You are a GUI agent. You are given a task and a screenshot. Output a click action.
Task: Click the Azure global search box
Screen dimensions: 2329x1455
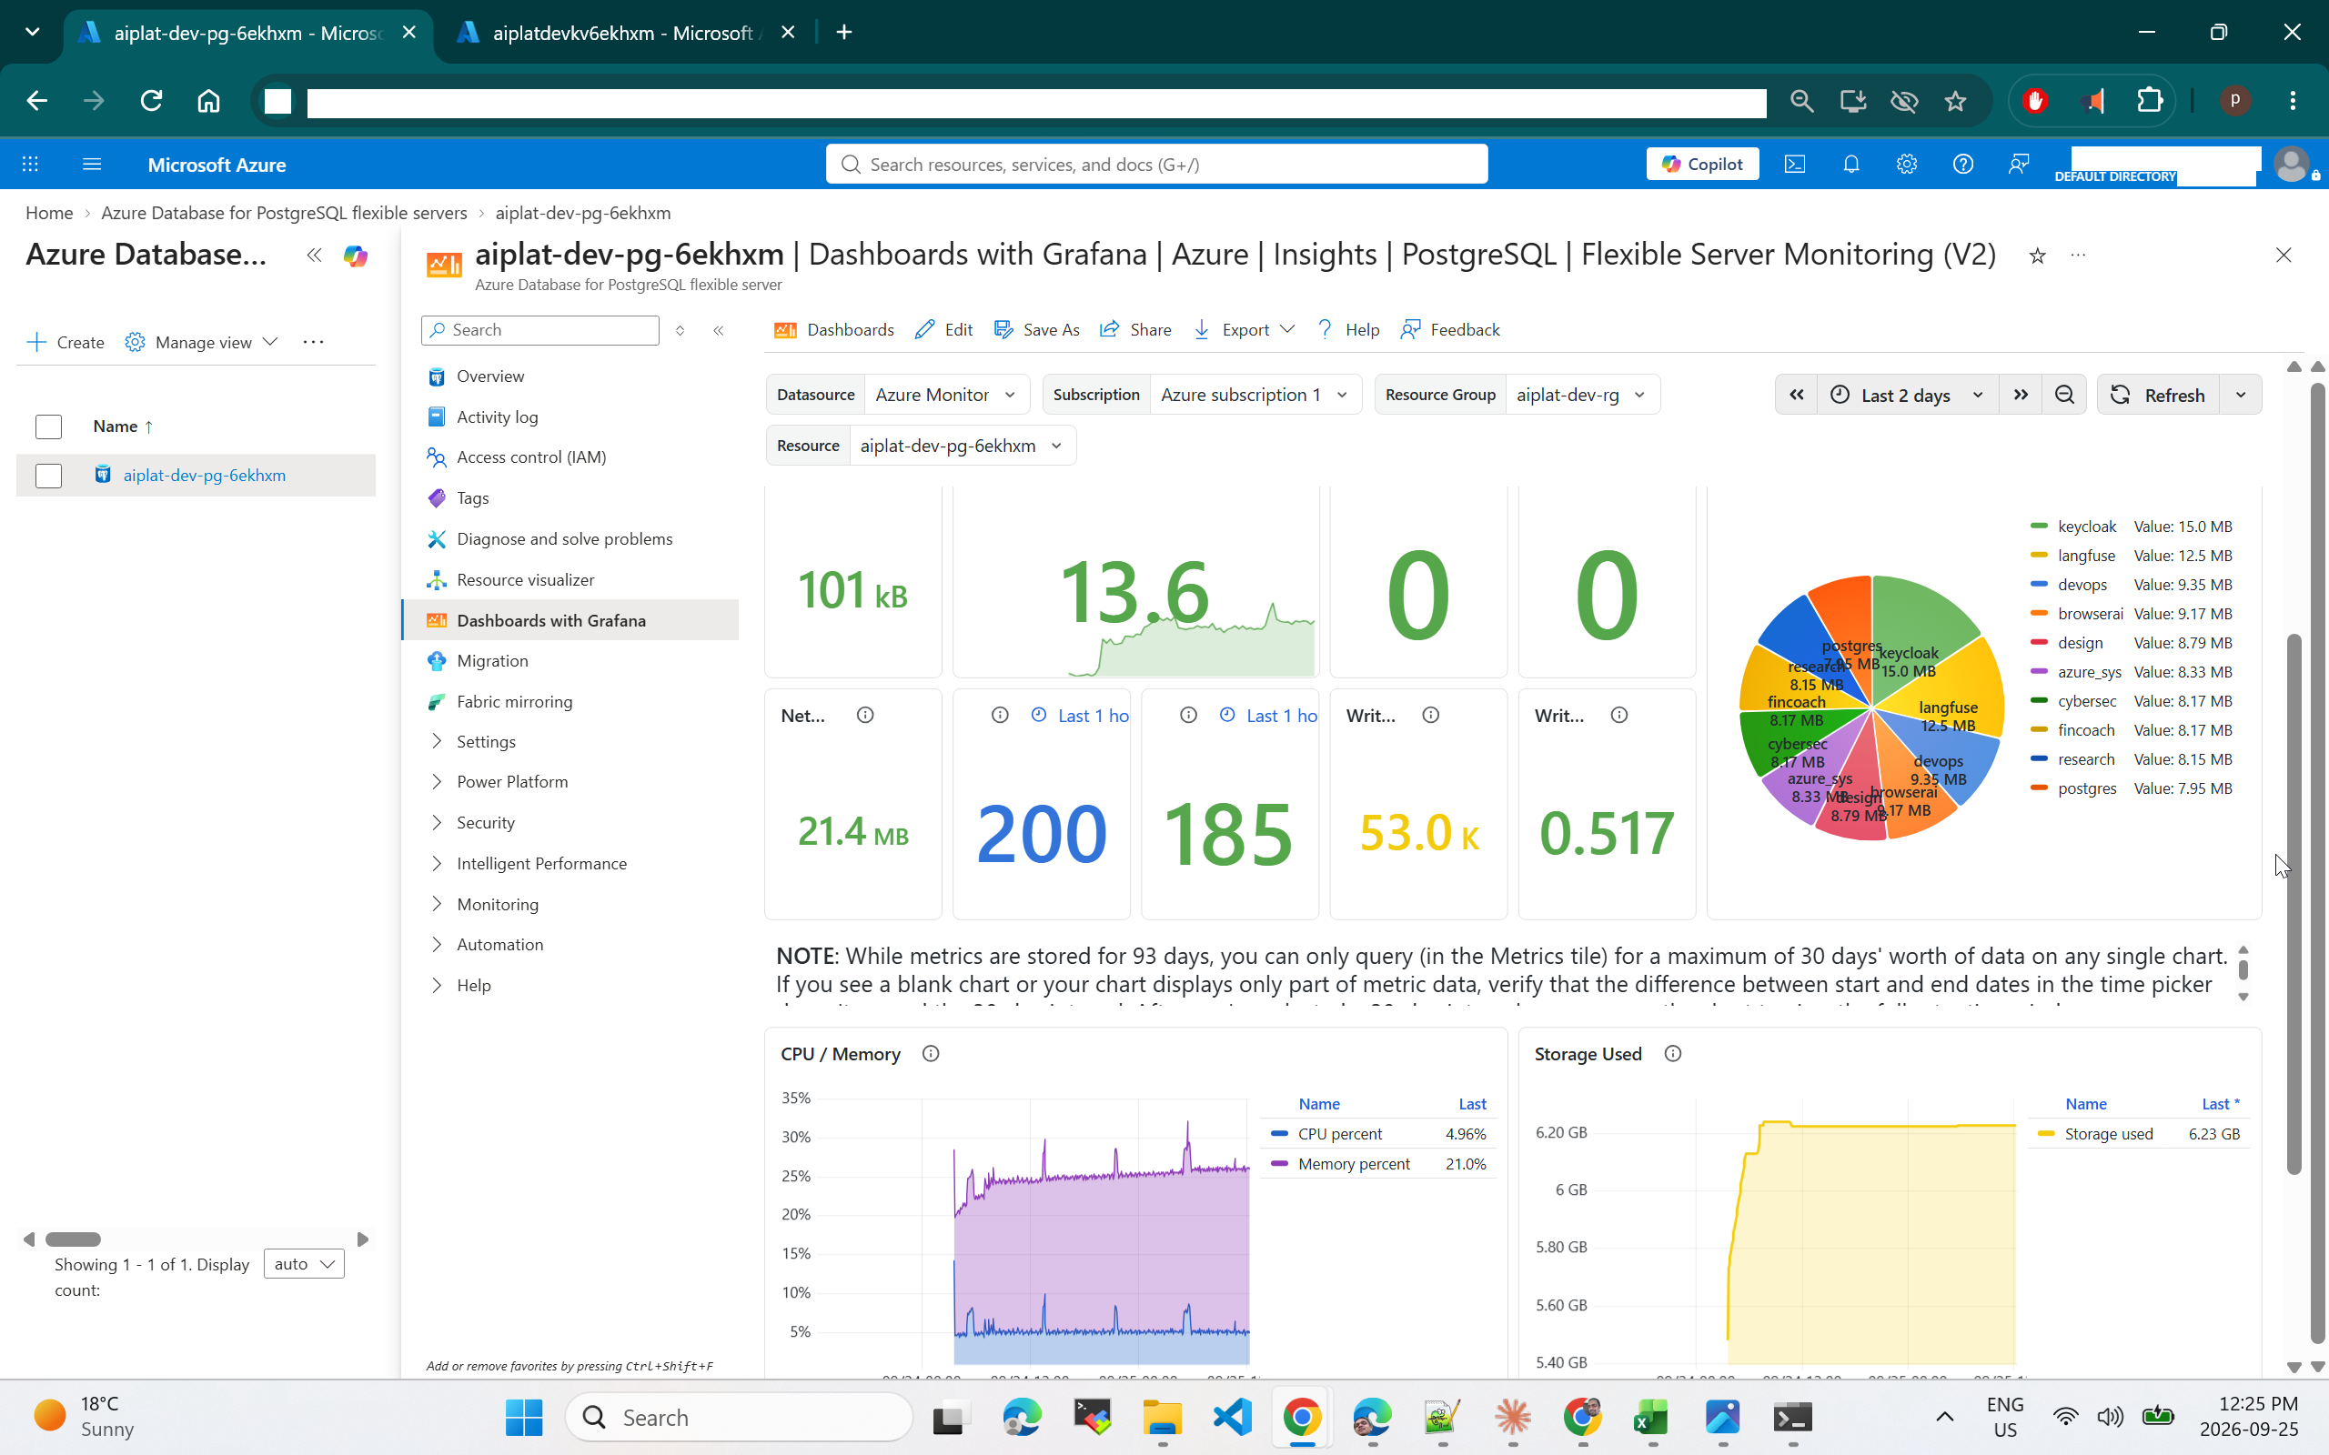[x=1155, y=165]
